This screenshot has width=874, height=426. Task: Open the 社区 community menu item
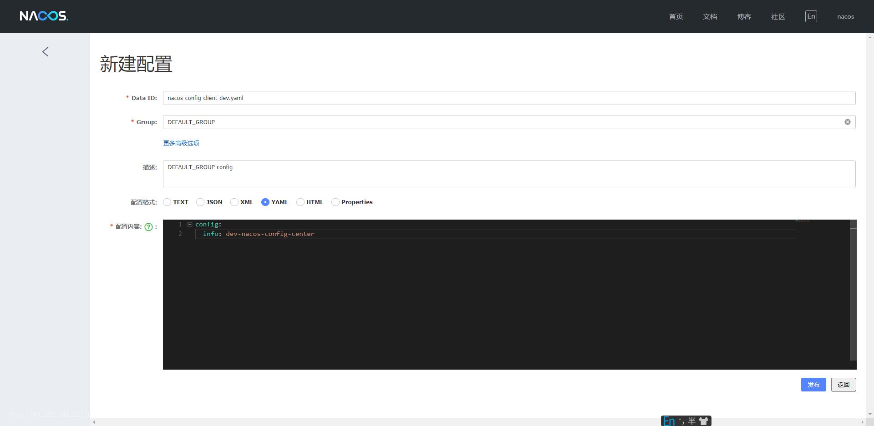(778, 16)
